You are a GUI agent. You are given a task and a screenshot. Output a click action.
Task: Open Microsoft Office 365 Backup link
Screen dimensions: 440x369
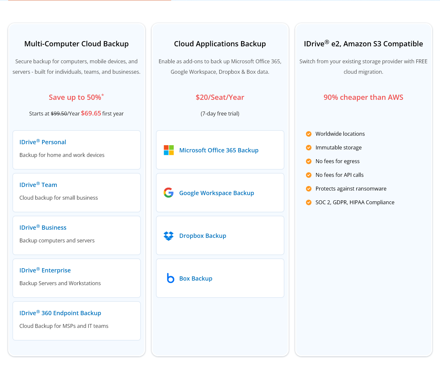pos(219,150)
